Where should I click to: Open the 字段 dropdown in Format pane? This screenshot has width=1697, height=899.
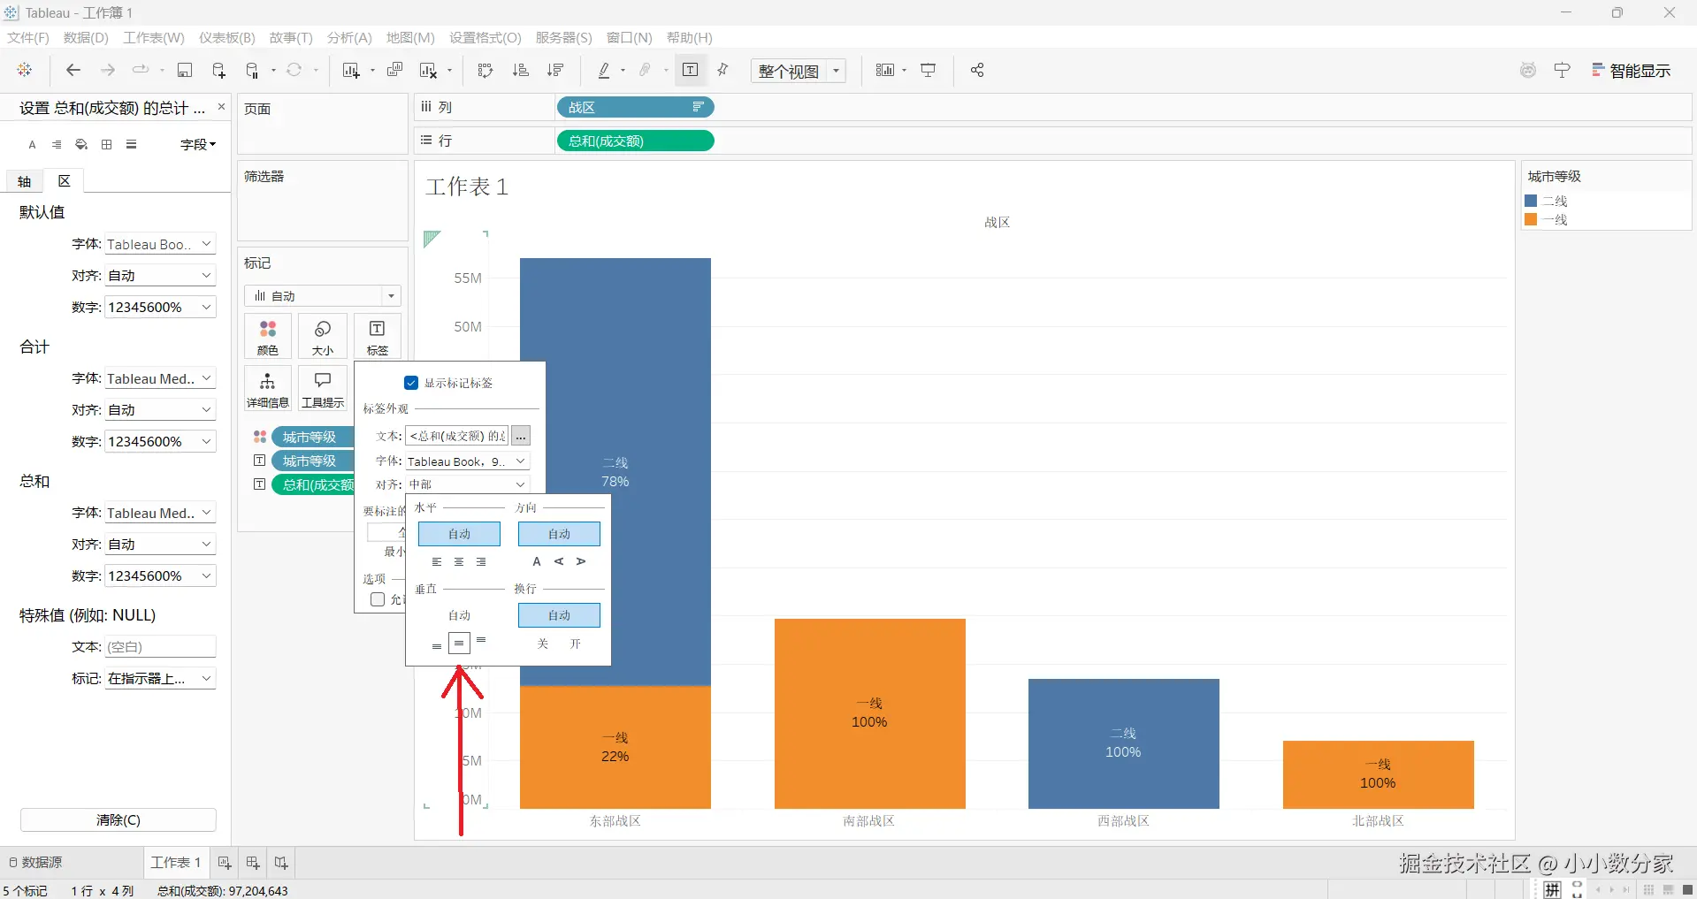tap(198, 145)
